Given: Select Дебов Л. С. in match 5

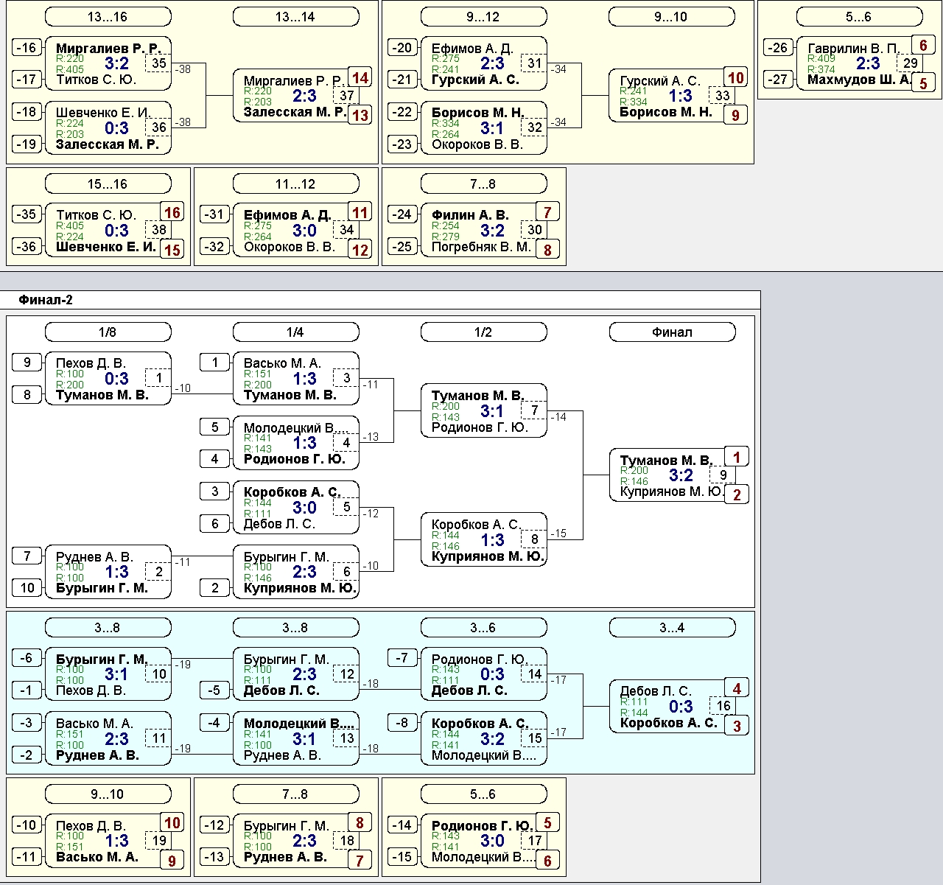Looking at the screenshot, I should coord(279,524).
